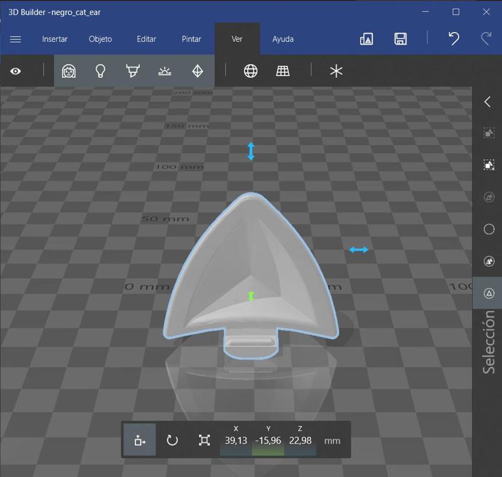Click the select all dashed square icon
Viewport: 502px width, 477px height.
489,133
